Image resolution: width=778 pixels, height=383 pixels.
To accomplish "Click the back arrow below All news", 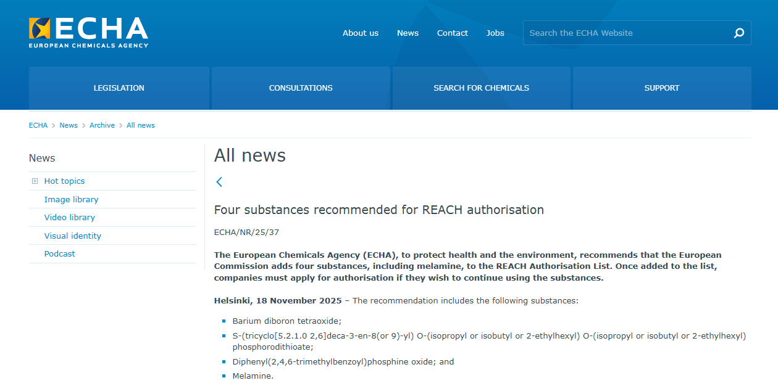I will tap(219, 181).
